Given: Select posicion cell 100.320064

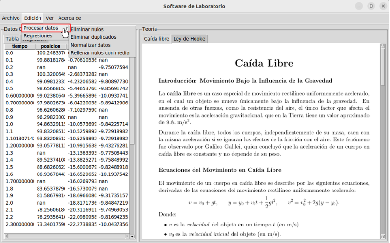Looking at the screenshot, I should (x=51, y=74).
